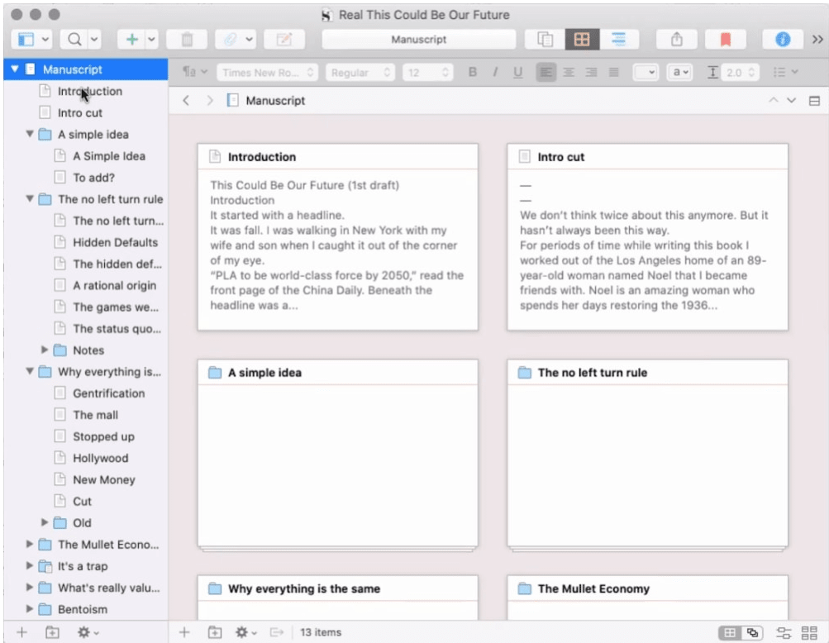Expand the 'It's a trap' folder
This screenshot has width=829, height=643.
pyautogui.click(x=30, y=566)
